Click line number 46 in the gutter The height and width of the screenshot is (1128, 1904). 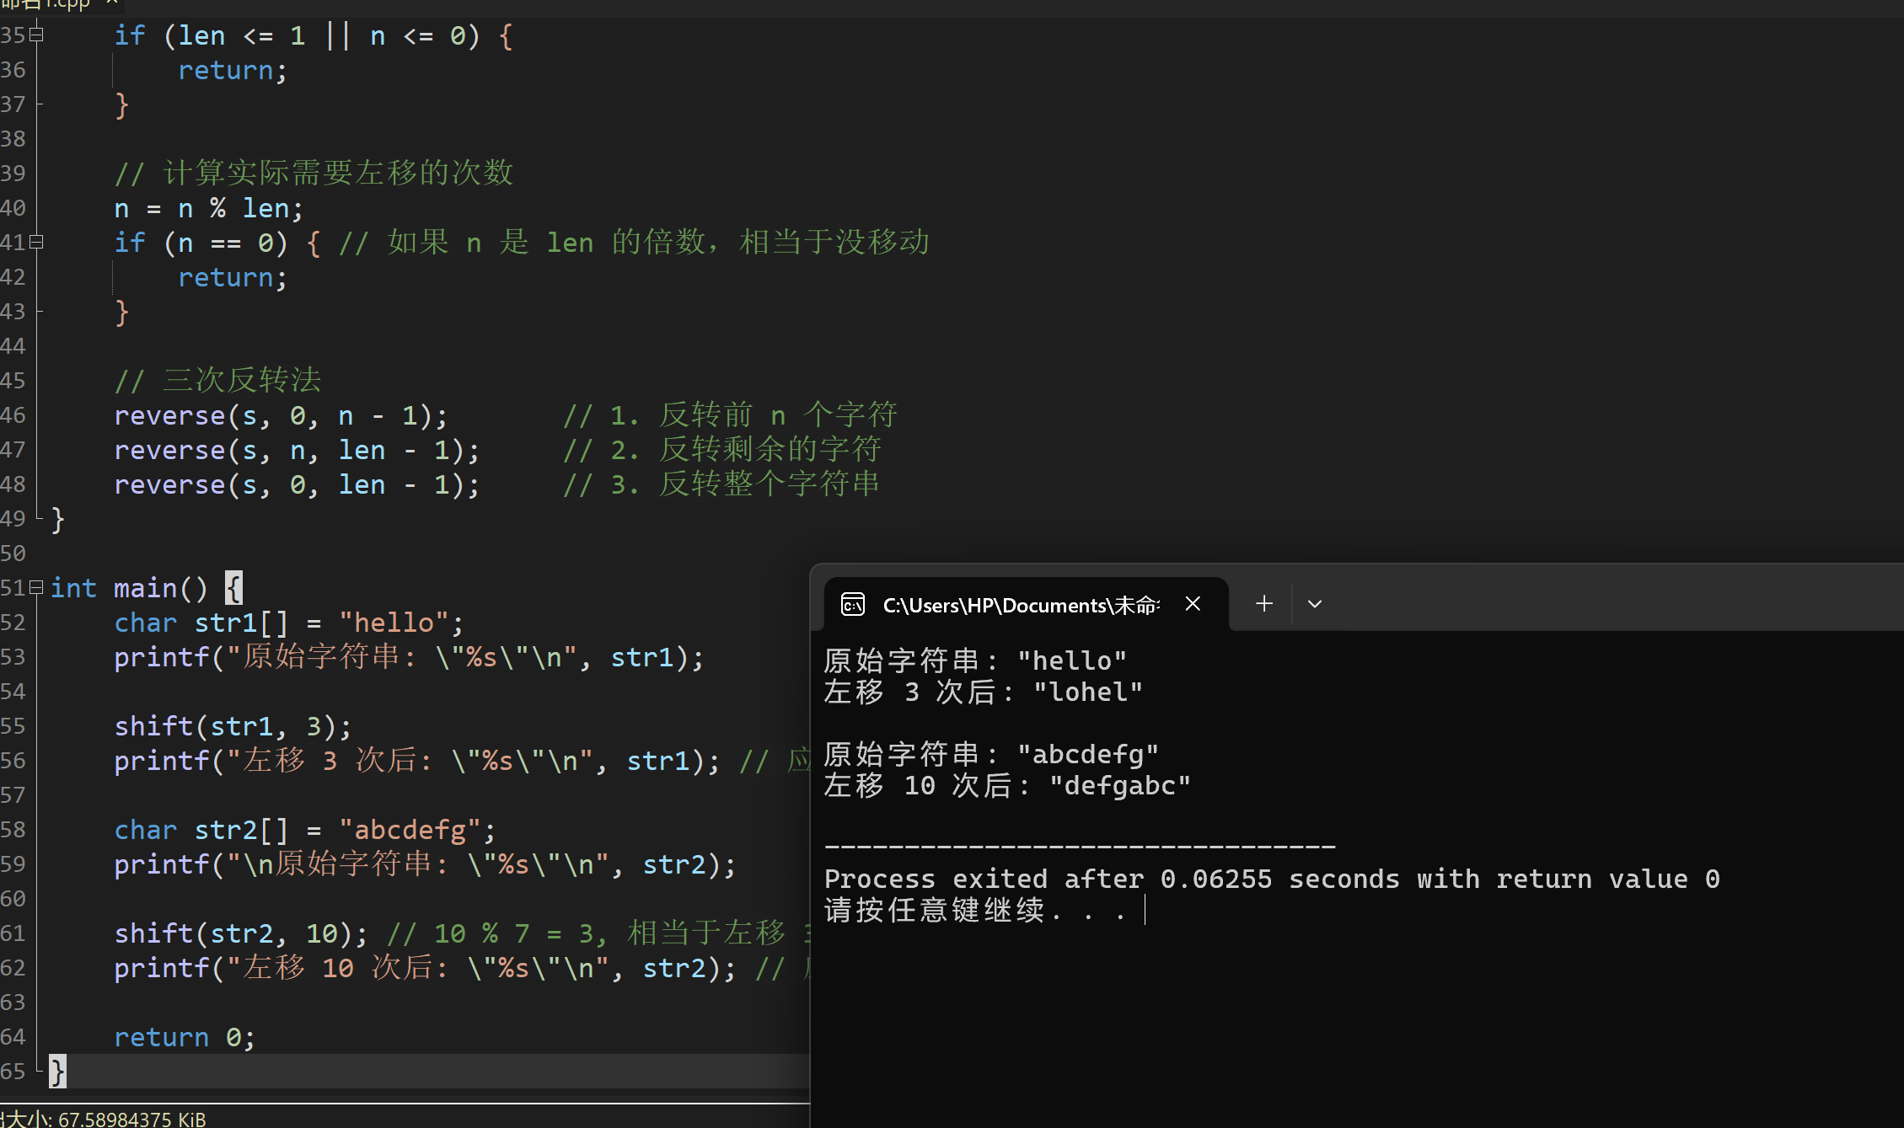(13, 415)
